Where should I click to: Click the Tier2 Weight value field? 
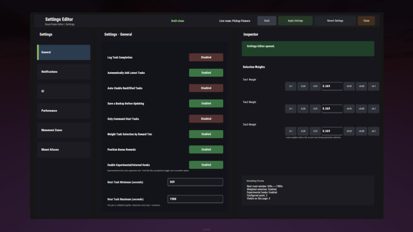tap(332, 109)
